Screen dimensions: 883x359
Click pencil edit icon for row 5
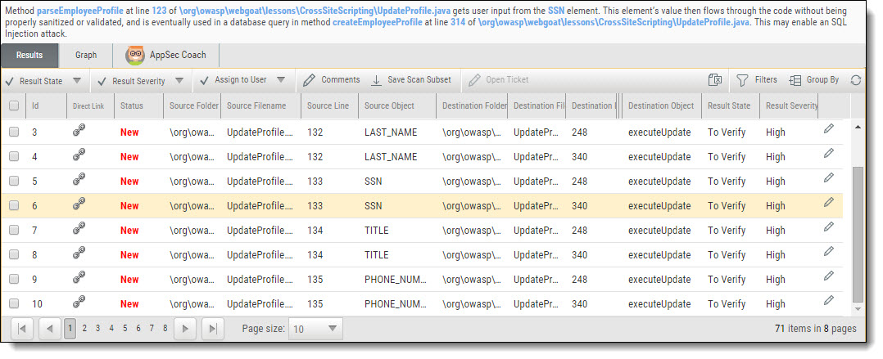(828, 177)
